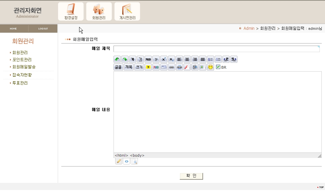
Task: Insert a smiley emoticon
Action: [x=211, y=67]
